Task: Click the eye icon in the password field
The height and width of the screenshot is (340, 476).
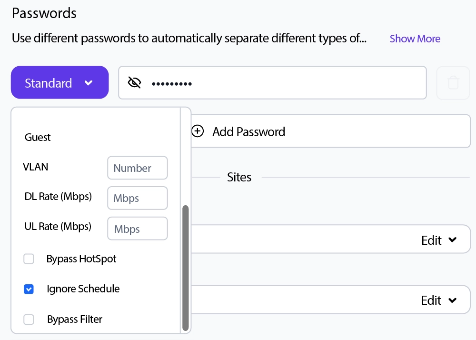Action: coord(135,82)
